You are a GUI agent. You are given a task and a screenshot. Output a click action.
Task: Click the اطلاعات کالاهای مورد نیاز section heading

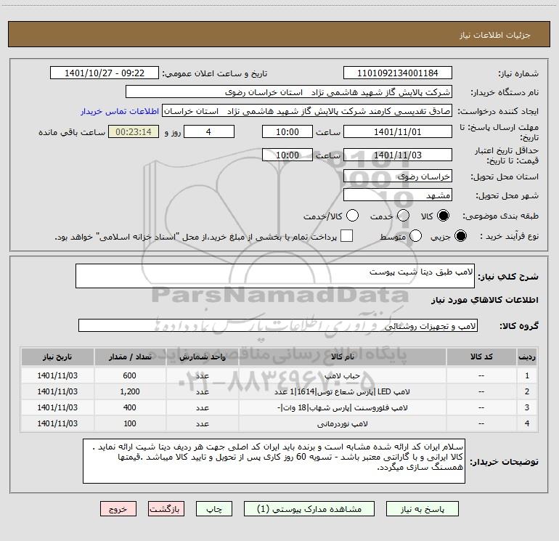[x=484, y=300]
